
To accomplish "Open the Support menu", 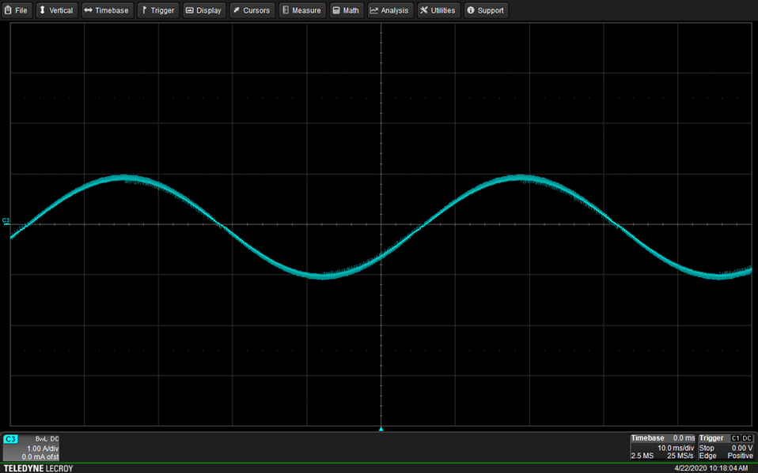I will (485, 10).
